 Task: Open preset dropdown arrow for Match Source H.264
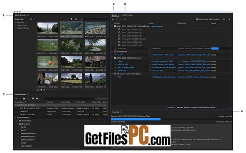[150, 55]
